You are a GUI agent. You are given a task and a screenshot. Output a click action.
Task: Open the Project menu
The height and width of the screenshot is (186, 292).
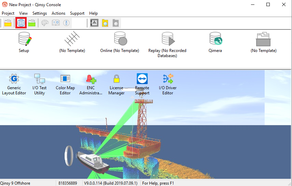click(8, 13)
